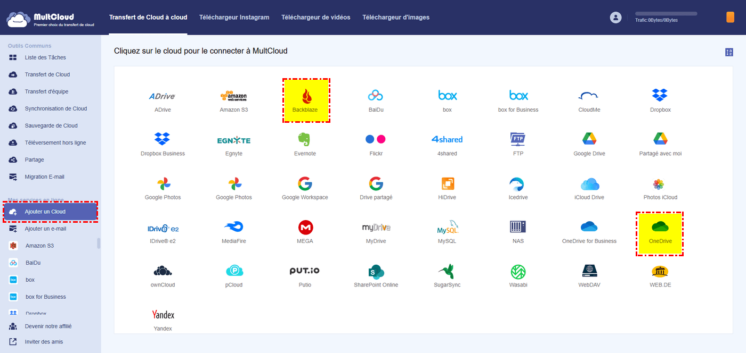Viewport: 746px width, 353px height.
Task: Open Téléchargeur d'images tab
Action: tap(396, 17)
